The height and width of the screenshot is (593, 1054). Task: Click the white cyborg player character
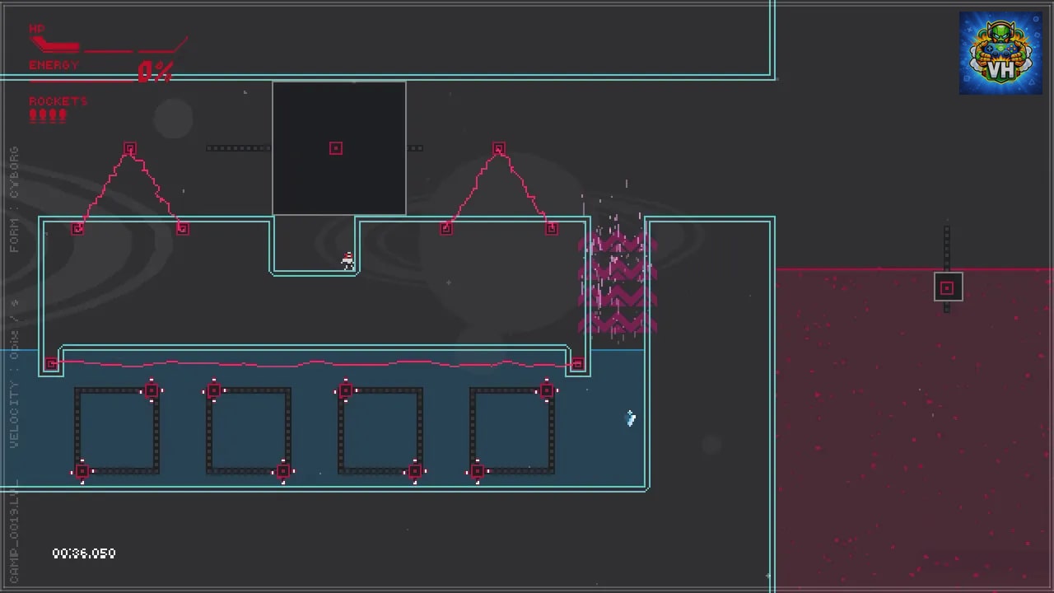click(x=348, y=260)
